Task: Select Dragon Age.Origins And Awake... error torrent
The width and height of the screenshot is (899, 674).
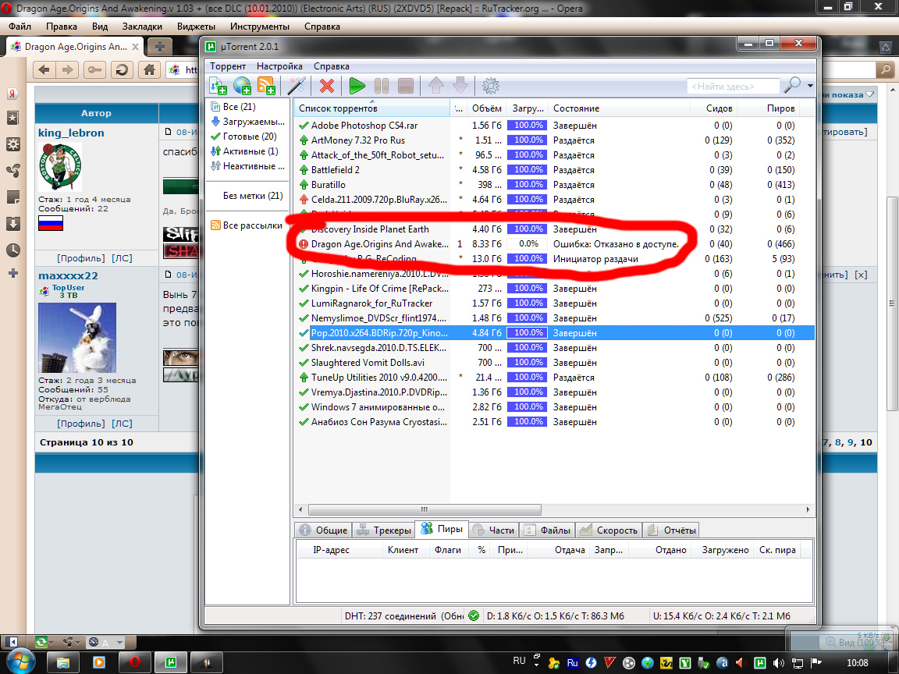Action: pos(554,244)
